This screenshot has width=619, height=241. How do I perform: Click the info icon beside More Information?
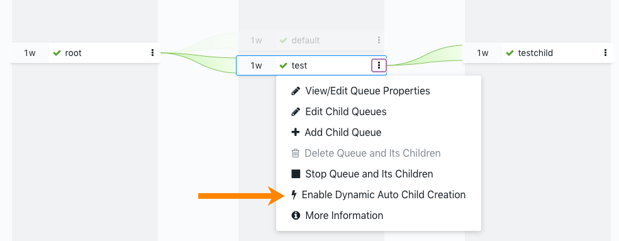click(295, 216)
